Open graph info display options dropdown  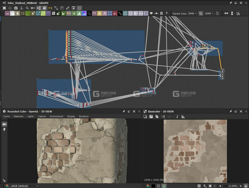(22, 8)
